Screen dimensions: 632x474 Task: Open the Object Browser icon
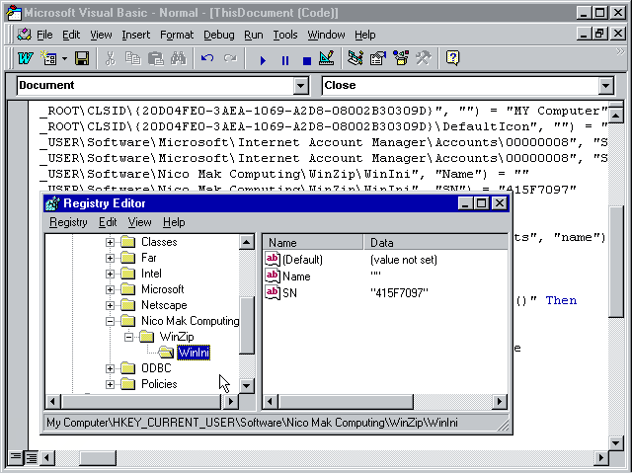point(401,59)
